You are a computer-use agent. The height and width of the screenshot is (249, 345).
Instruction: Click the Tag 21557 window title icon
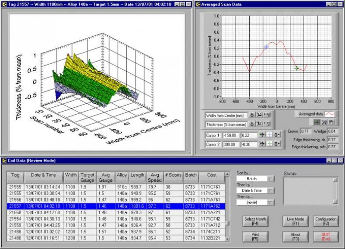pos(4,4)
